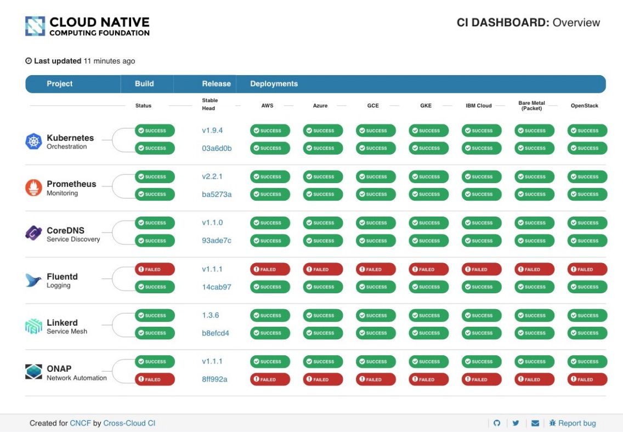Image resolution: width=623 pixels, height=432 pixels.
Task: Click the Cross-Cloud CI footer link
Action: point(129,423)
